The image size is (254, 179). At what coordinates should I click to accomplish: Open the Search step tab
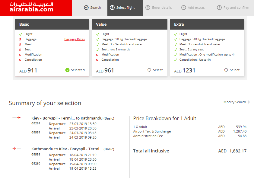93,8
